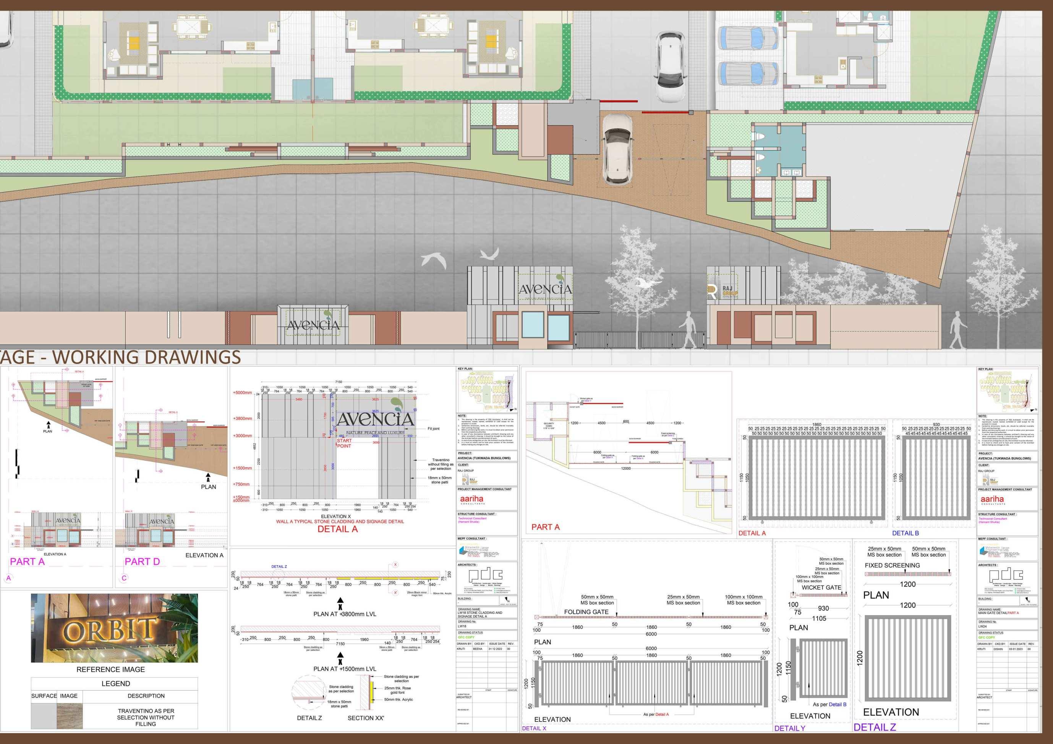The height and width of the screenshot is (744, 1053).
Task: Click the aariha consultant logo in the left title block
Action: coord(471,499)
